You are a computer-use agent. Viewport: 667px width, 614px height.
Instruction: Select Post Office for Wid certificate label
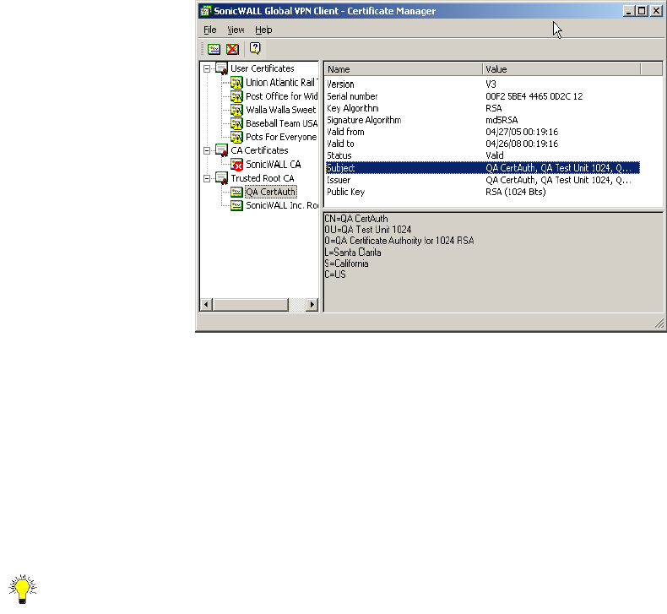tap(282, 96)
